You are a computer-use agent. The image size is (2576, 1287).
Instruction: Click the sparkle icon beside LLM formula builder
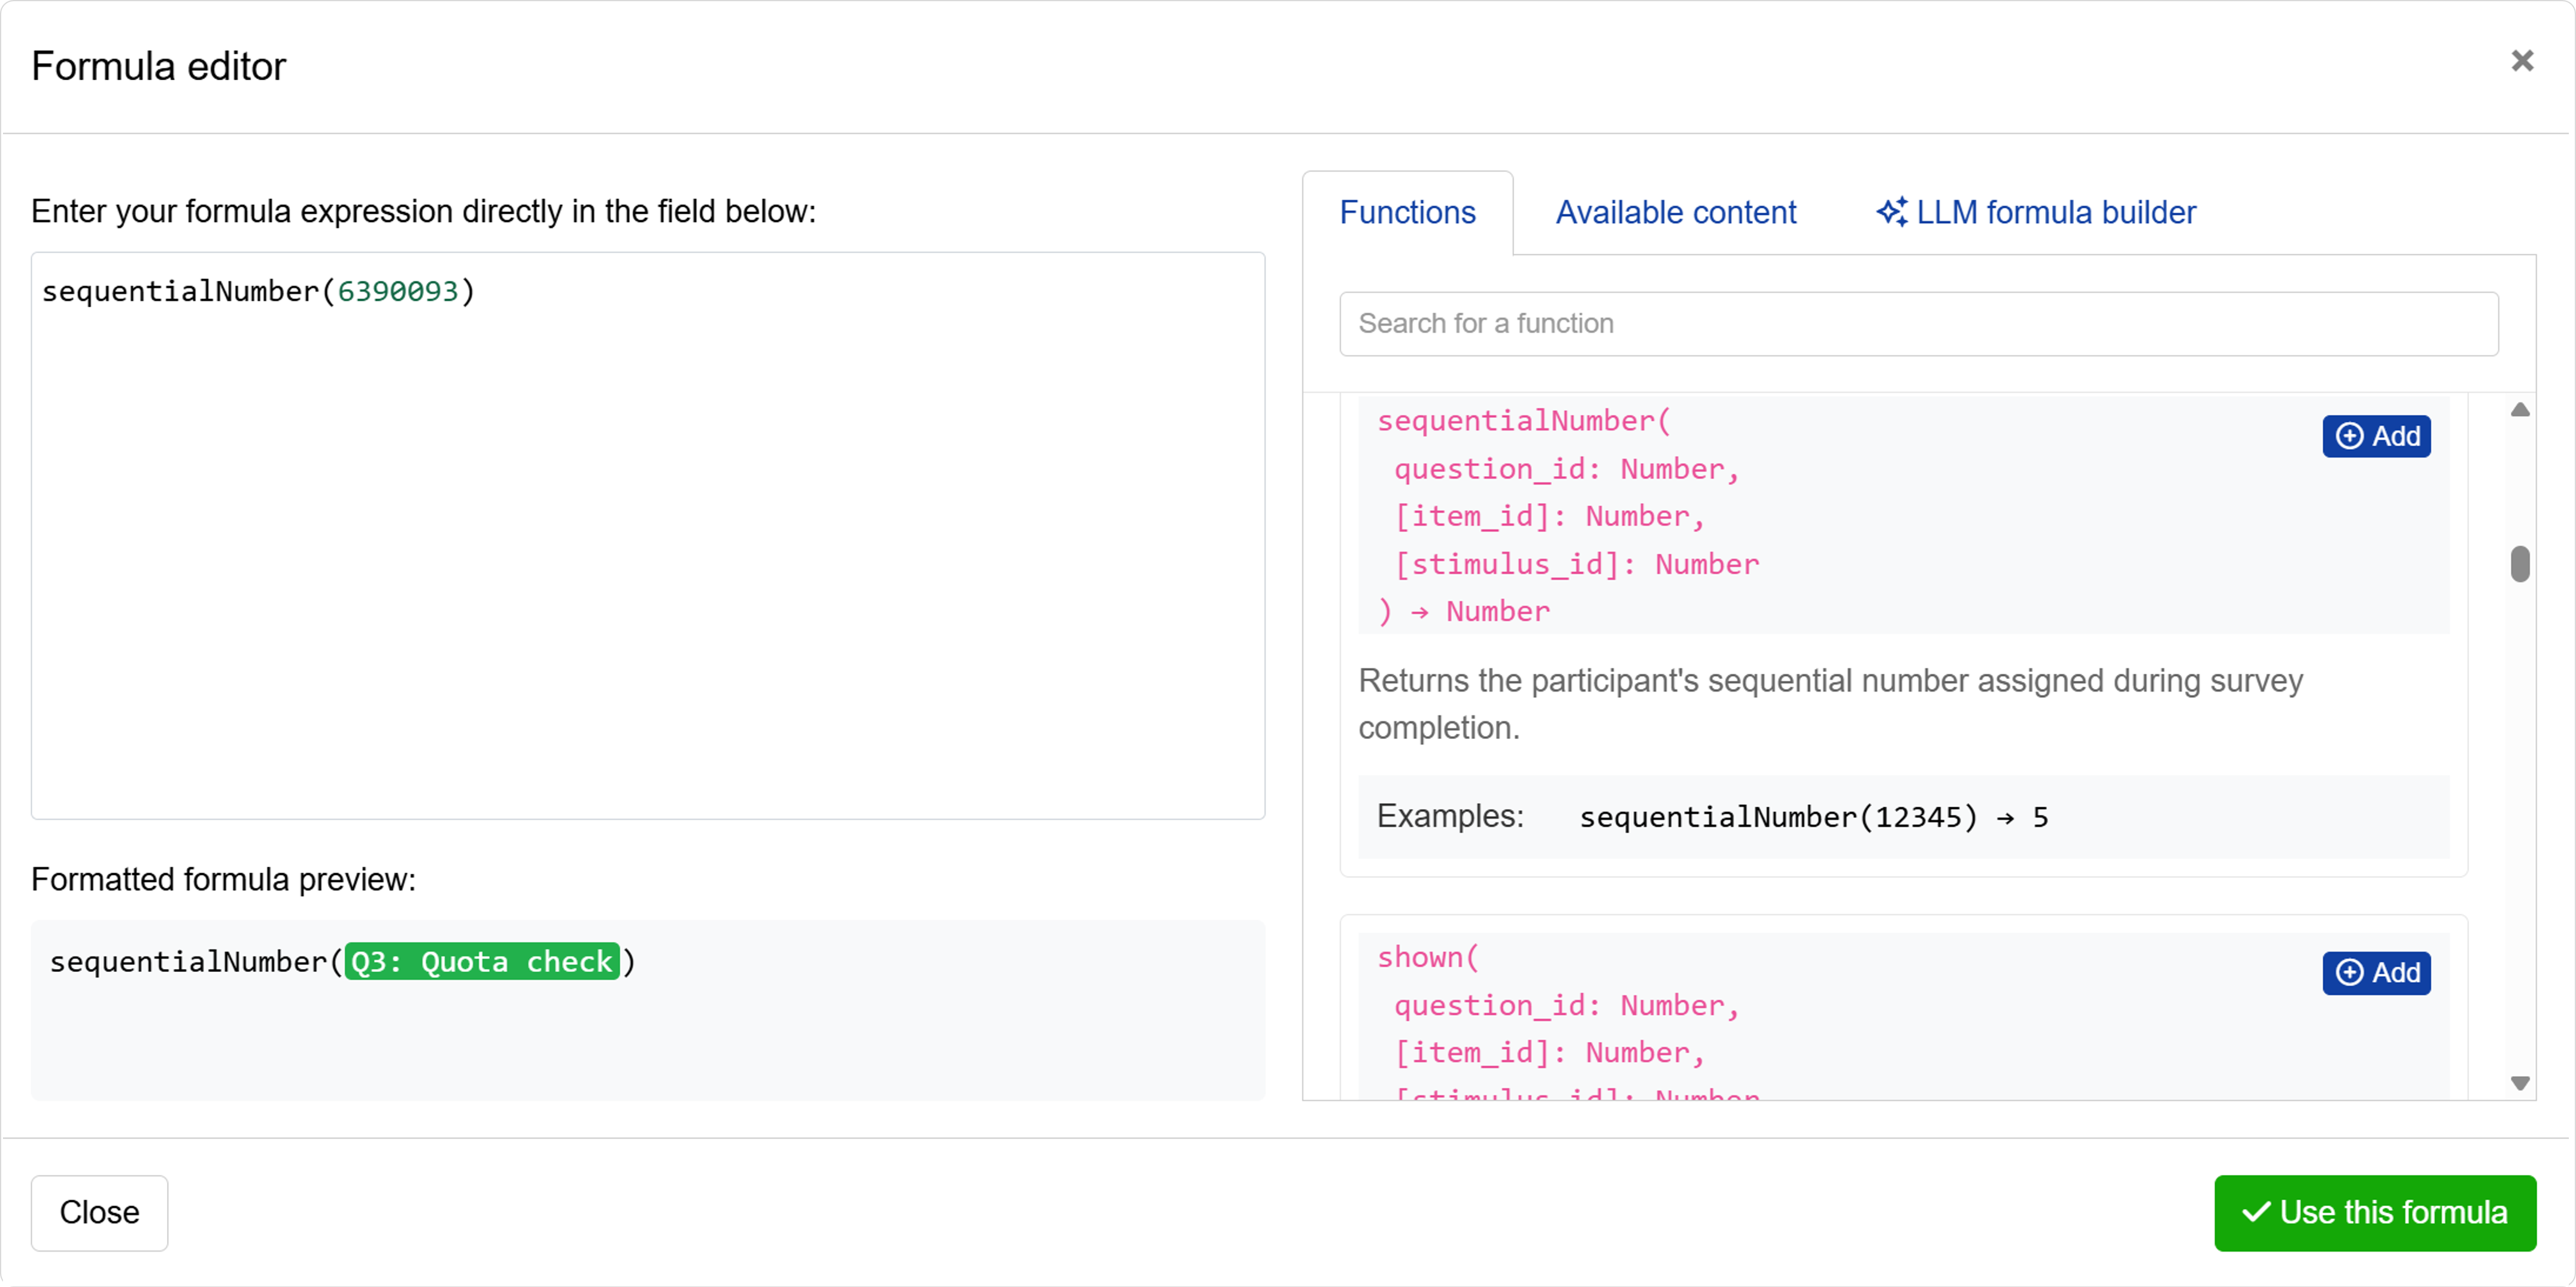point(1892,212)
